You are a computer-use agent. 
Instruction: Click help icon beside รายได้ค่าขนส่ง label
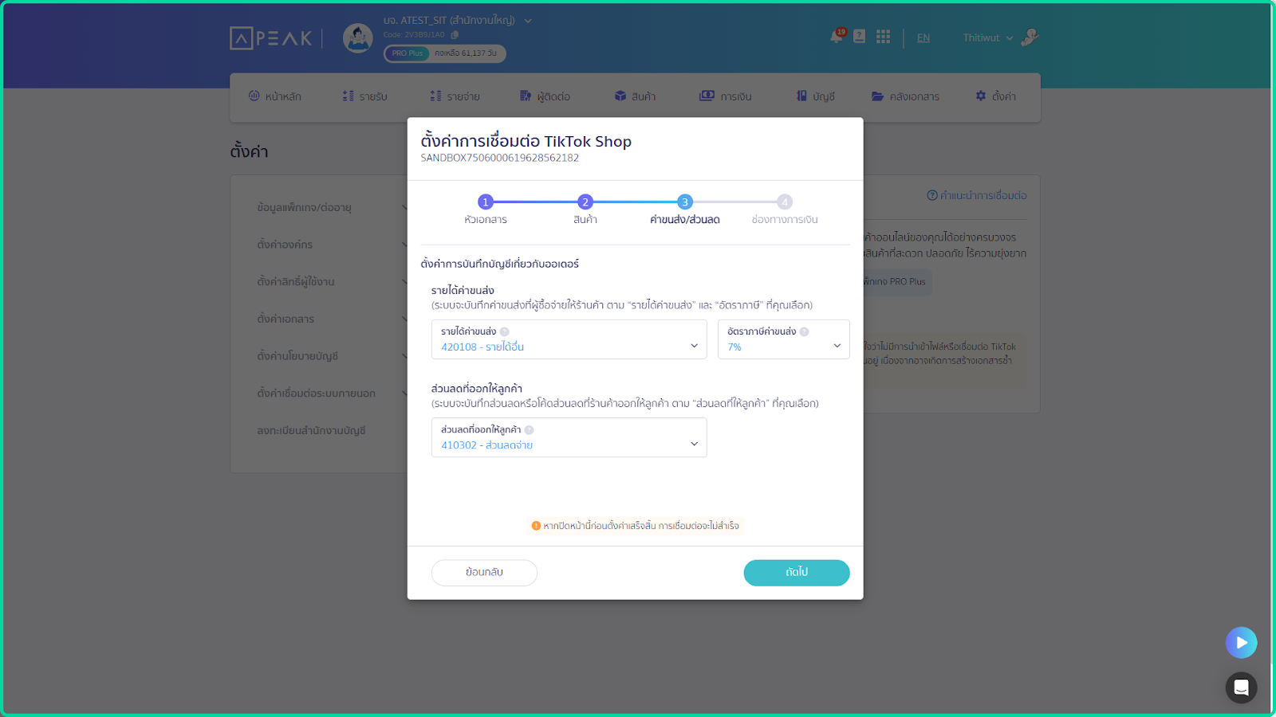coord(504,332)
